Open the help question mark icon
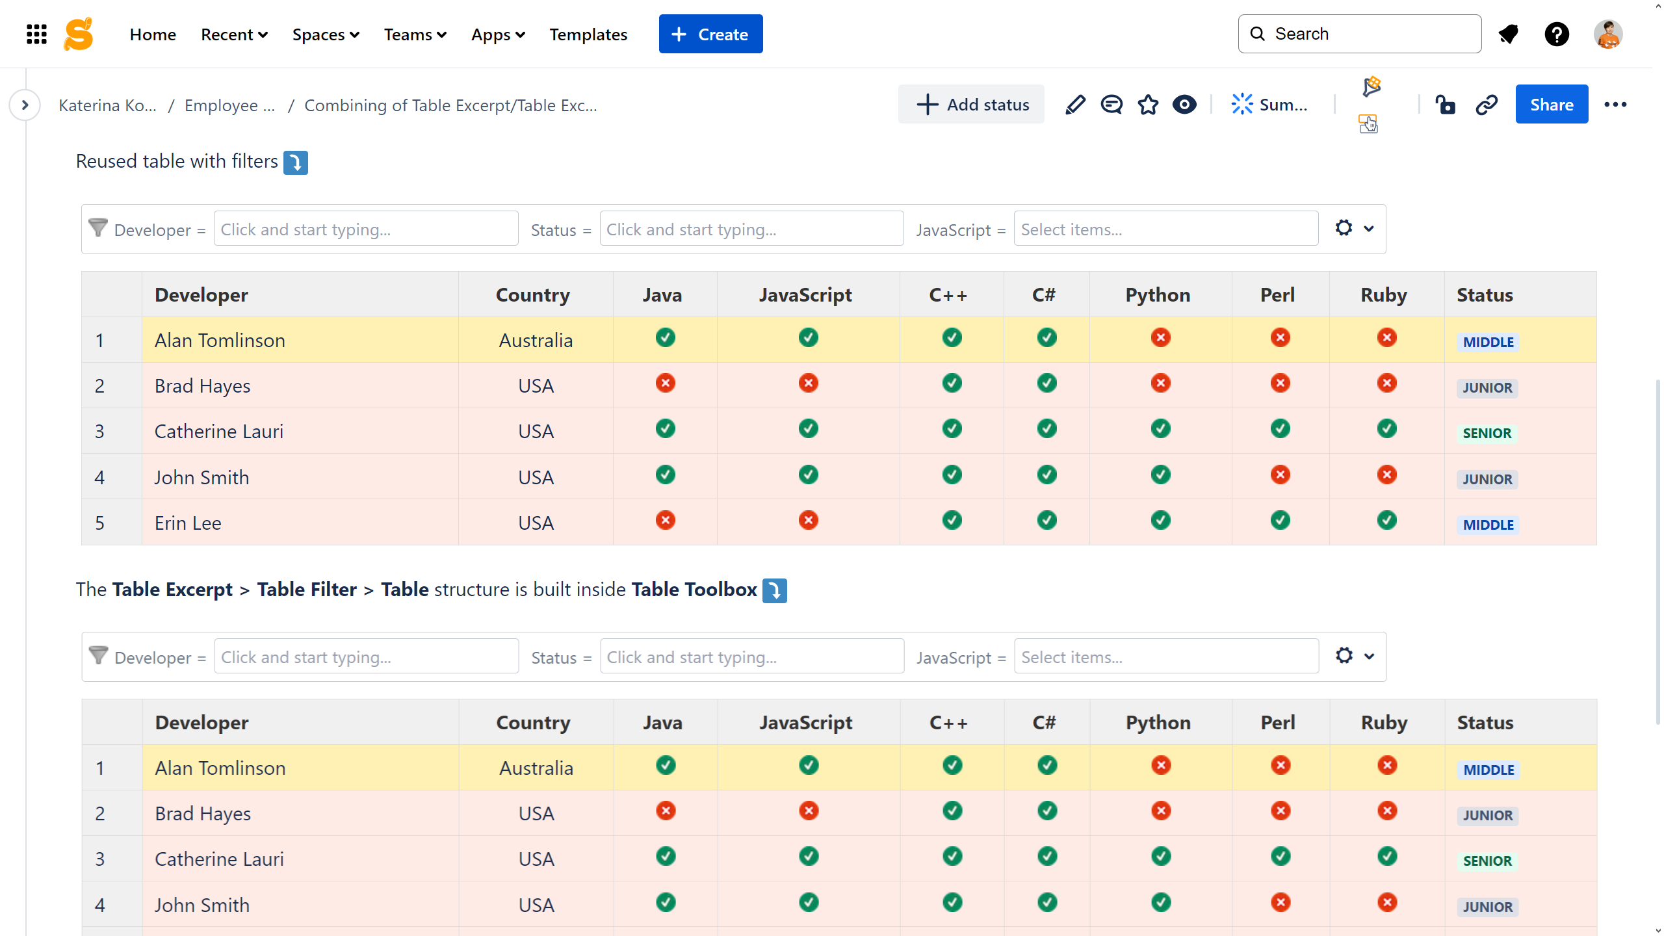The image size is (1664, 936). click(1557, 34)
